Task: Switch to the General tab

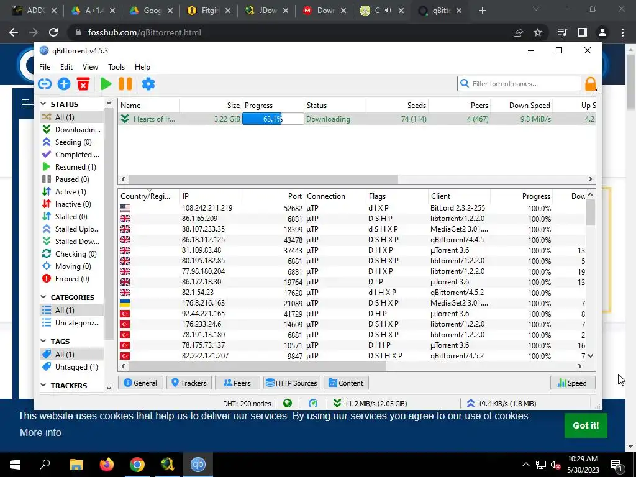Action: [140, 383]
